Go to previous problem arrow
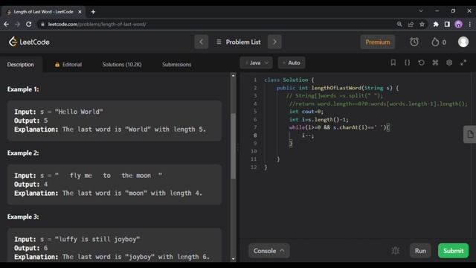This screenshot has width=476, height=268. coord(202,42)
